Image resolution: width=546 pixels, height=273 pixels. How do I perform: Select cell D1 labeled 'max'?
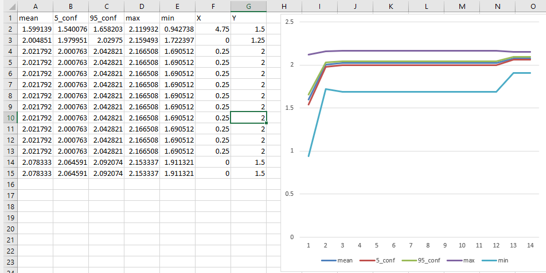click(x=142, y=18)
